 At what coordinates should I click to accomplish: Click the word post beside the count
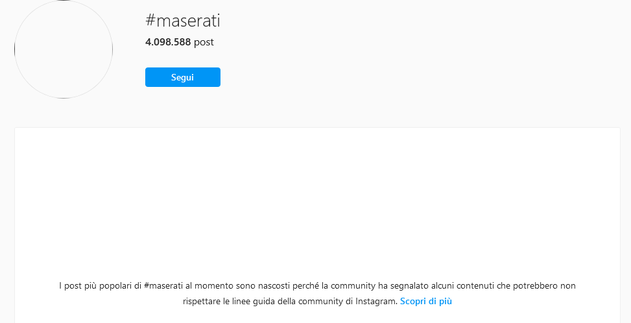click(204, 42)
